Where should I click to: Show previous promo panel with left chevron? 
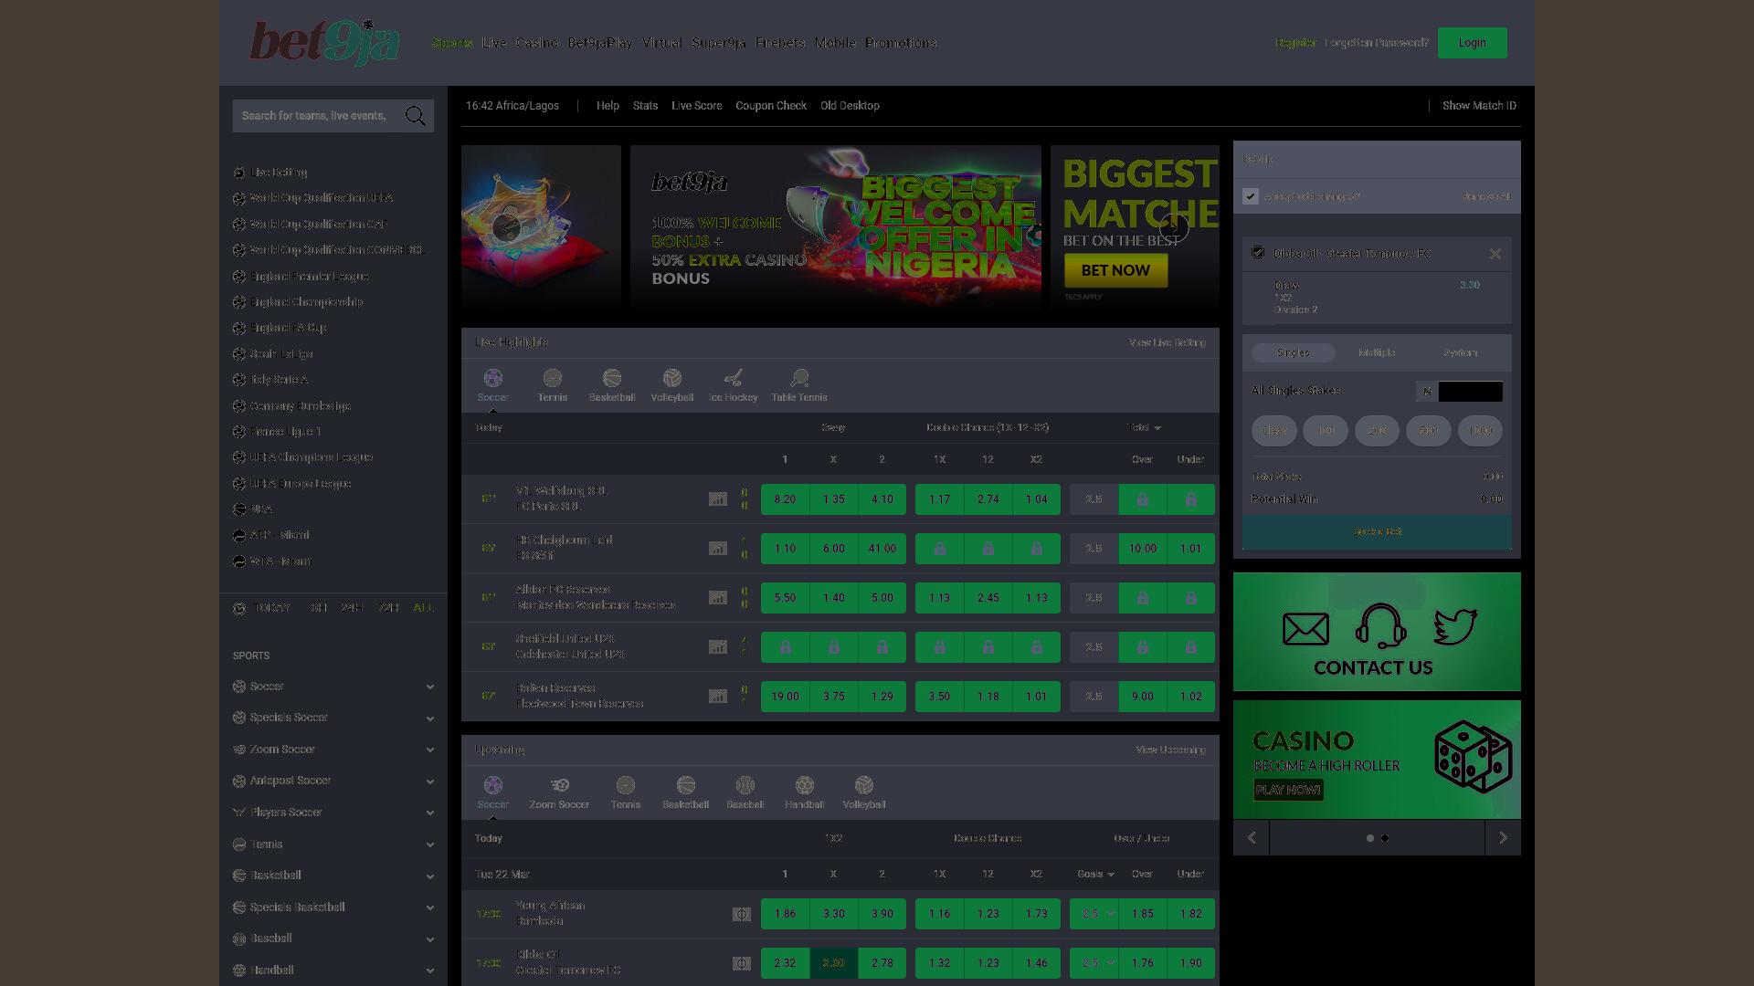click(1252, 837)
